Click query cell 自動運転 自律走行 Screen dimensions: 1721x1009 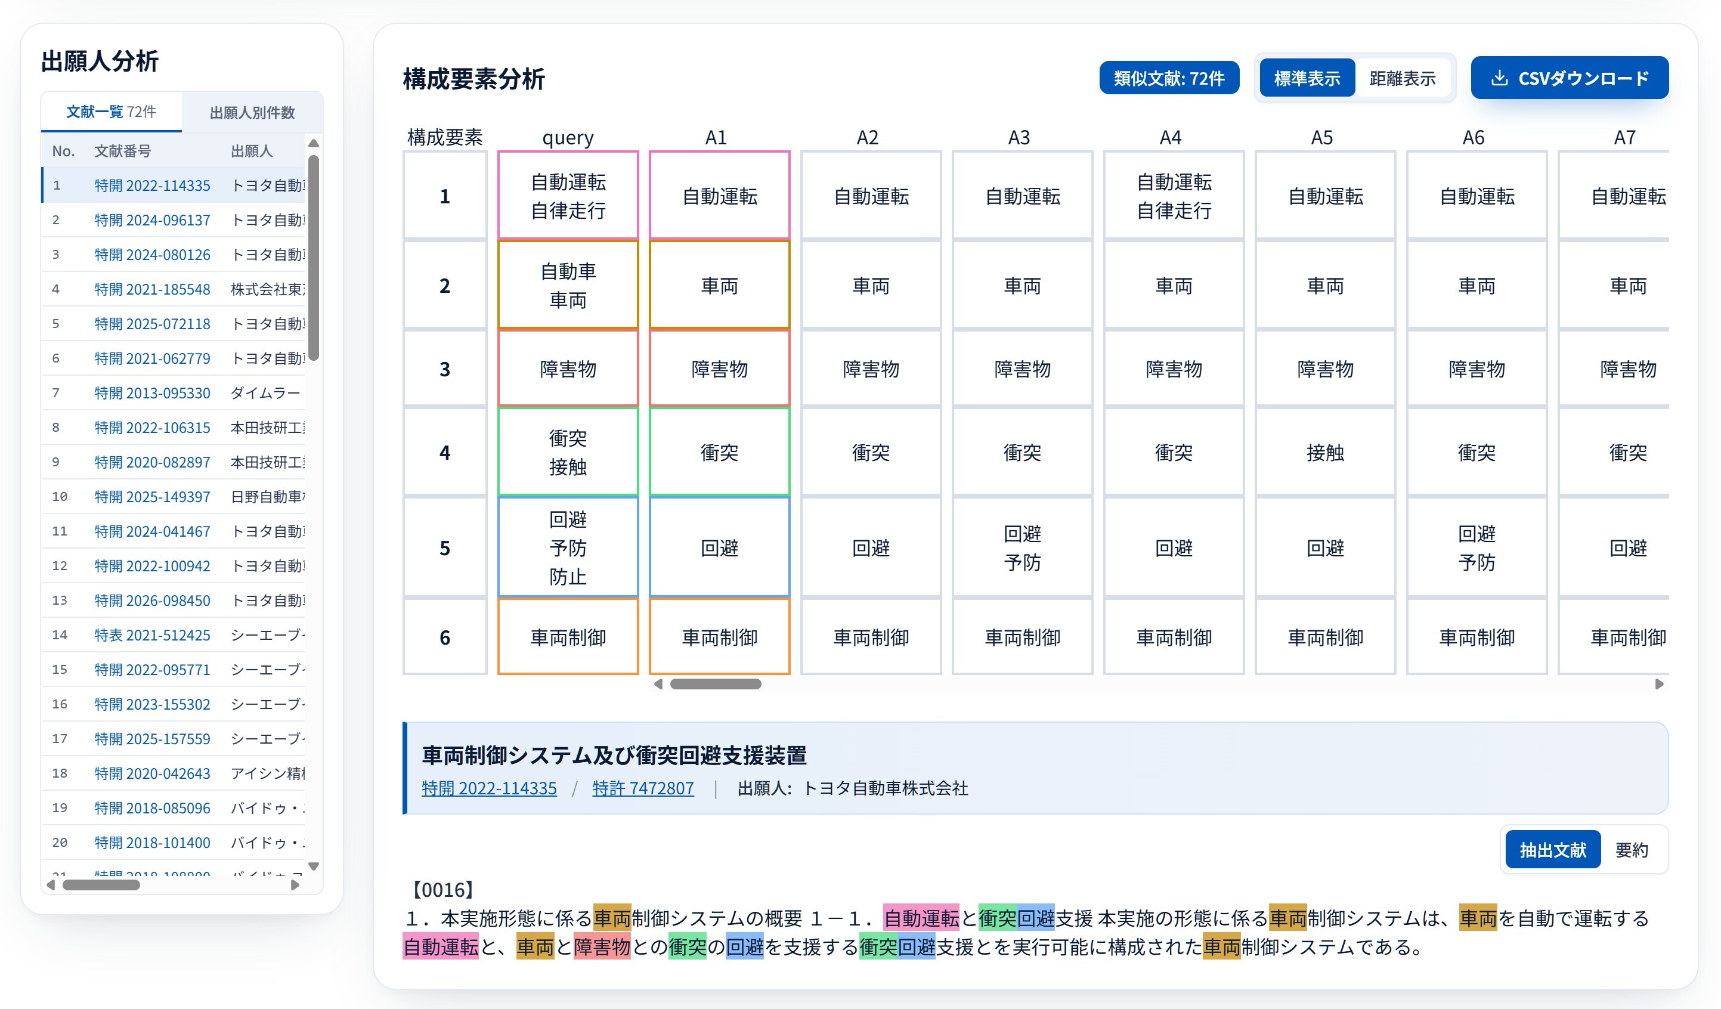[x=568, y=196]
